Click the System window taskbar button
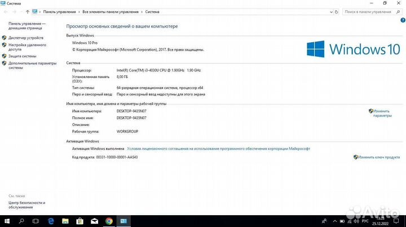The width and height of the screenshot is (406, 227). [x=123, y=221]
